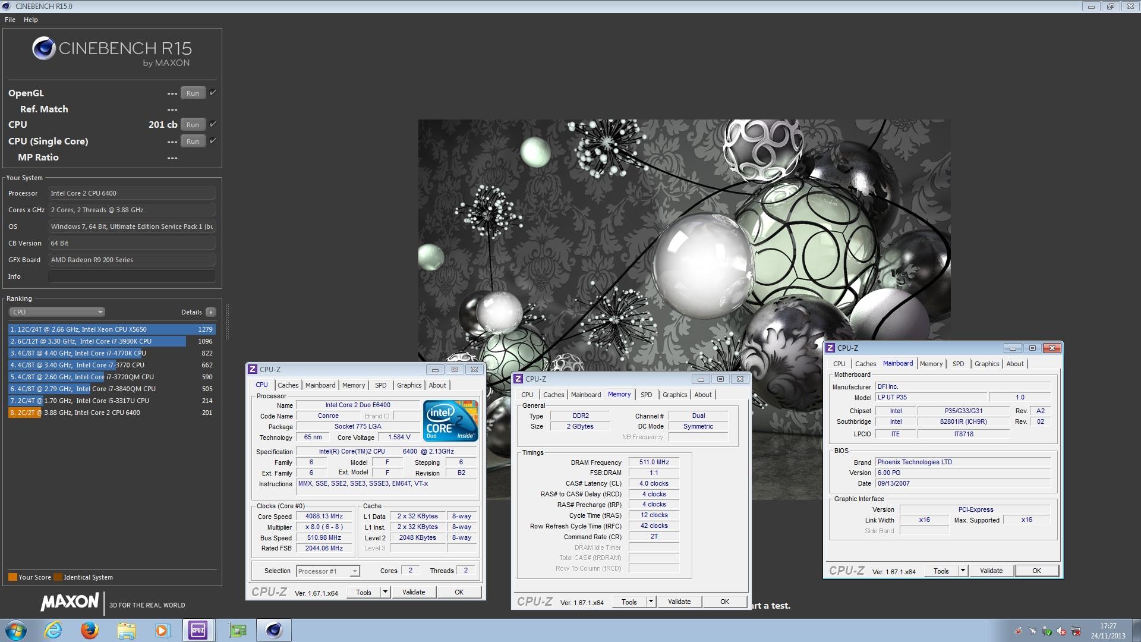Click Validate in left CPU-Z window

414,592
